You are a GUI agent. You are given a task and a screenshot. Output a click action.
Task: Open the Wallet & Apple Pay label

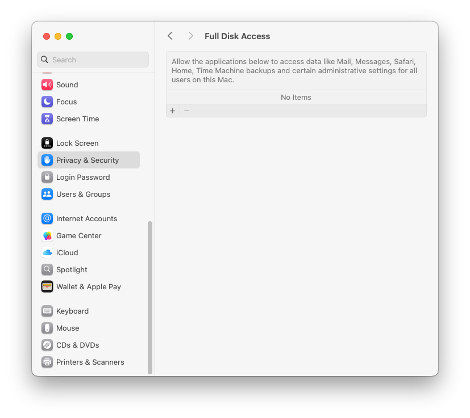[89, 286]
